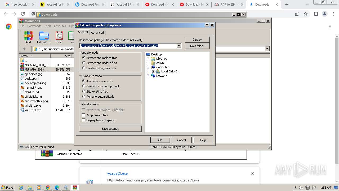339x191 pixels.
Task: Select Extract and replace files
Action: [x=84, y=58]
